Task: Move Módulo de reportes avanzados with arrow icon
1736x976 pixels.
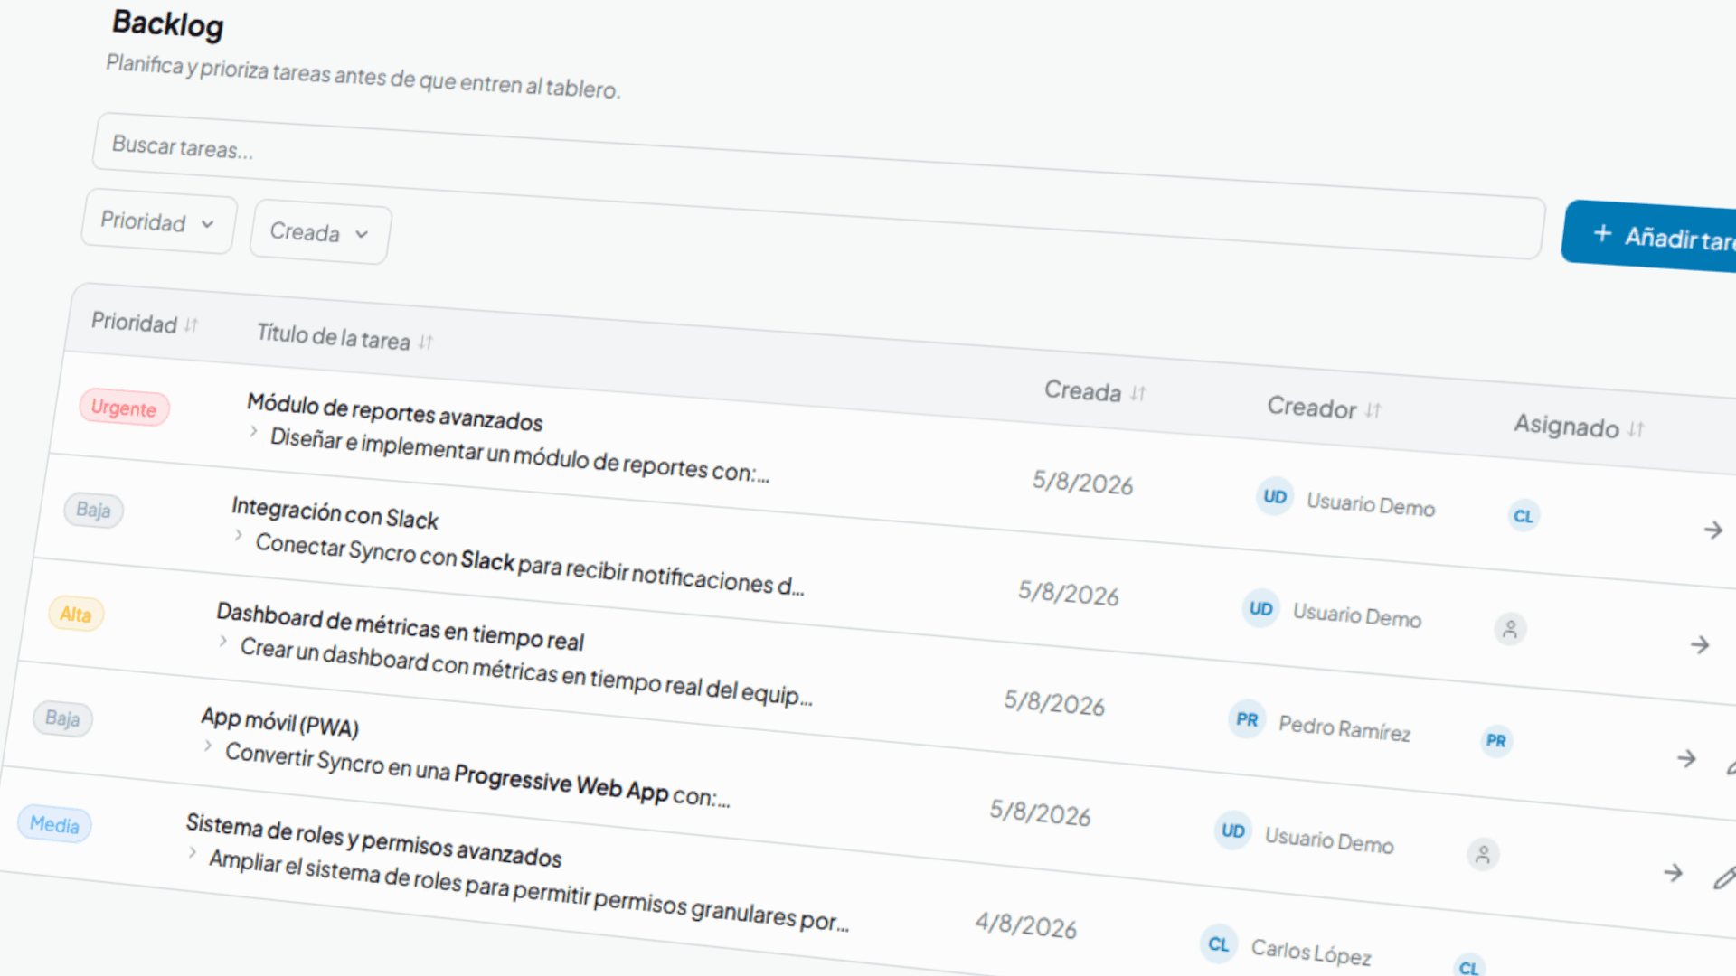Action: pyautogui.click(x=1712, y=530)
